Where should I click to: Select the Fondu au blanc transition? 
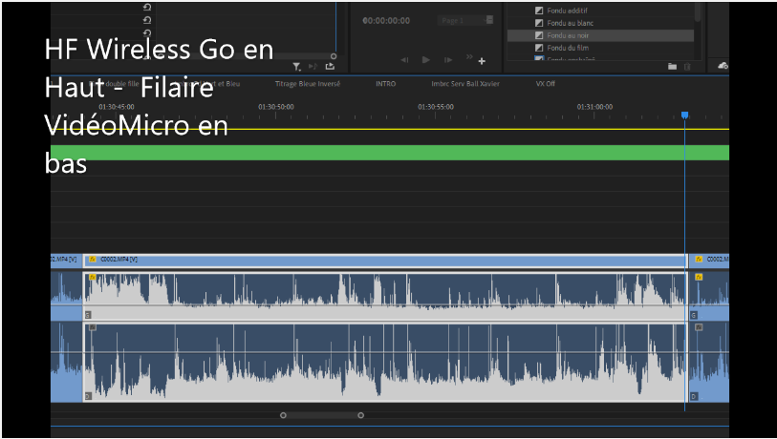571,23
